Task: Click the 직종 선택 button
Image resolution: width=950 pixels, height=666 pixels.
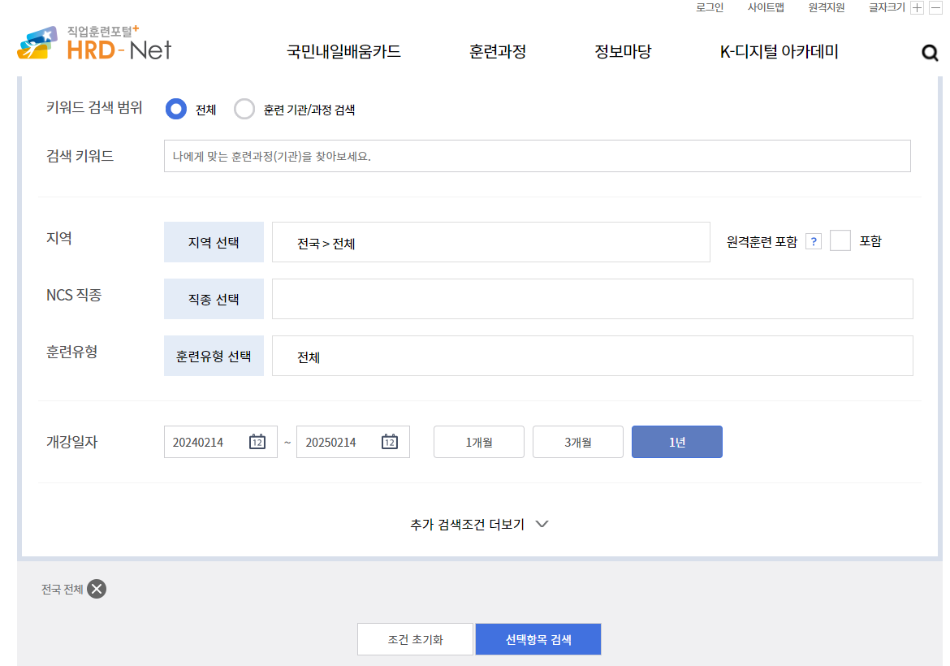Action: [214, 299]
